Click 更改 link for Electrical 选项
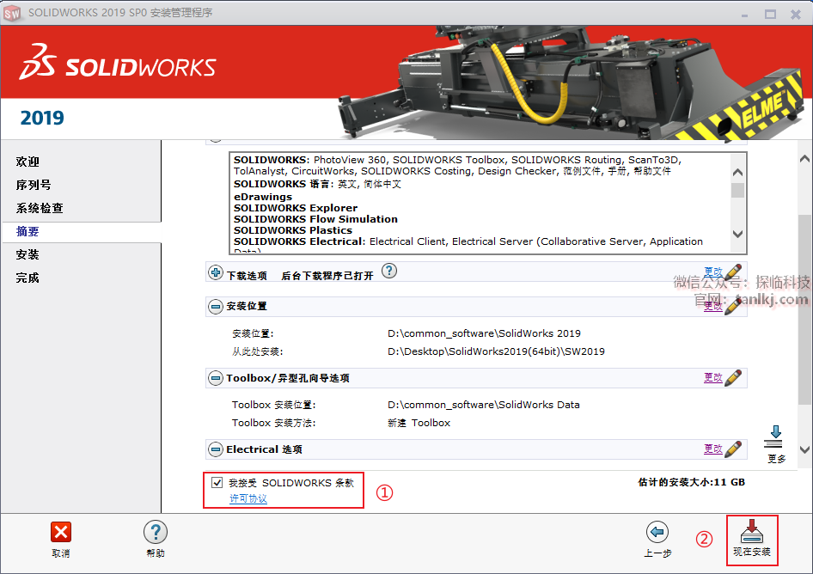Screen dimensions: 813x574 point(713,449)
